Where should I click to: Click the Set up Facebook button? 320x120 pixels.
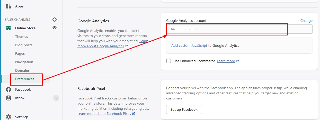point(184,109)
